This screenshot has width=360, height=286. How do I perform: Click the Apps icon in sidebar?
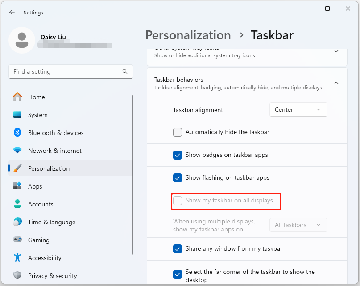tap(17, 186)
